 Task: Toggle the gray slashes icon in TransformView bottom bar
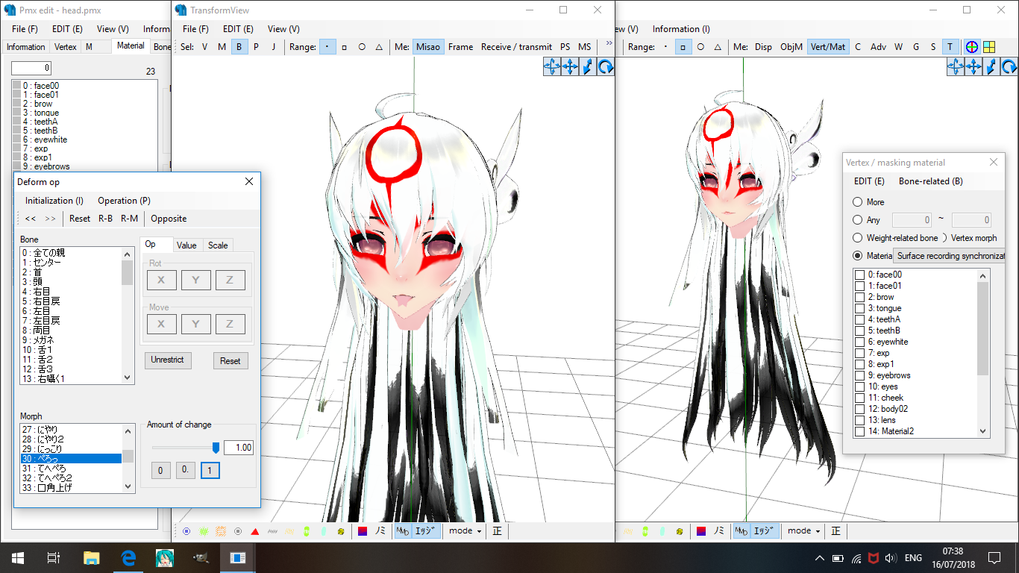tap(272, 531)
